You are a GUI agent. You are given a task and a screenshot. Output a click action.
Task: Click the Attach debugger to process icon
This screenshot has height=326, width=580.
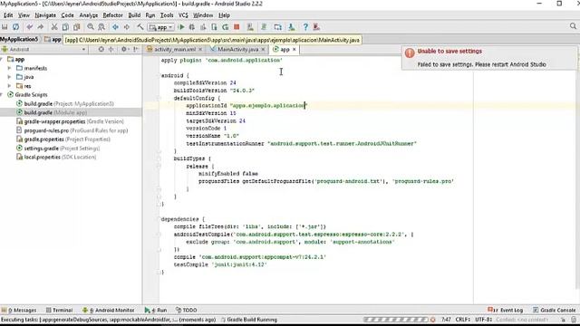(214, 27)
